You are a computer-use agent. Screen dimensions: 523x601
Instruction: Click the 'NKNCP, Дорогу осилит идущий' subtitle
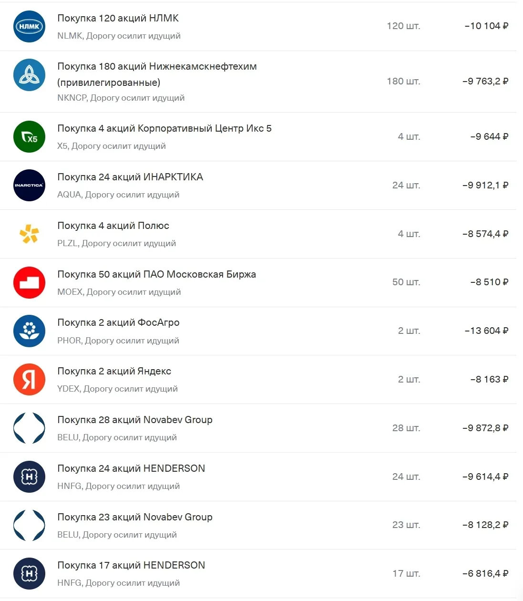(x=121, y=98)
